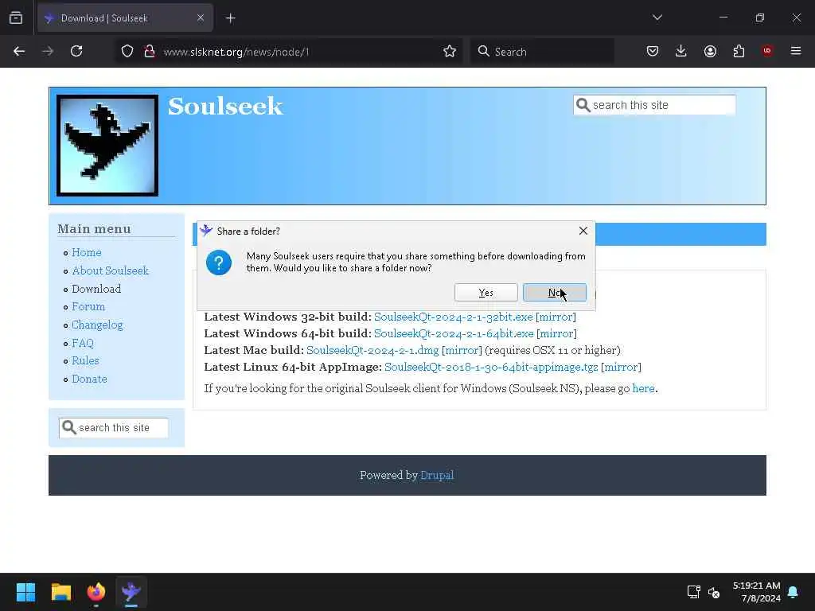
Task: Click the header search magnifier icon
Action: (583, 105)
